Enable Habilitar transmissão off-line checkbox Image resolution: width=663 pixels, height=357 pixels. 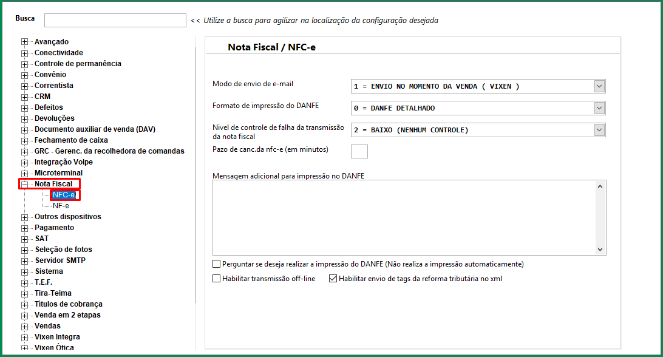click(217, 278)
